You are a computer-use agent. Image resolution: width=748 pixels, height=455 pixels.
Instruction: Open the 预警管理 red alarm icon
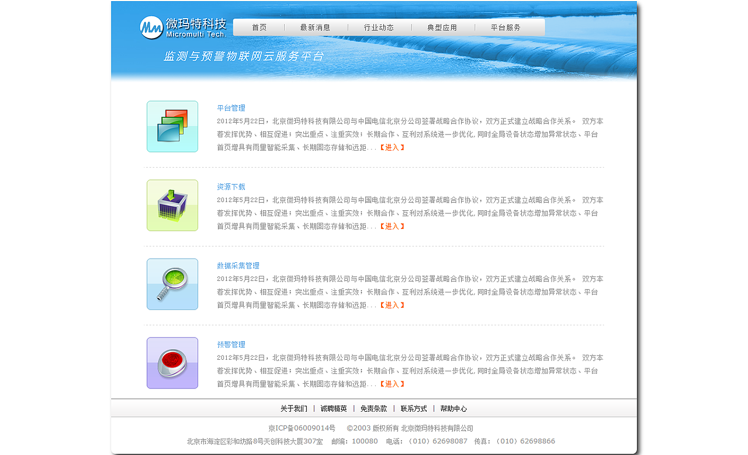172,363
